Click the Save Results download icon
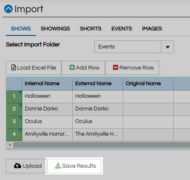The image size is (190, 180). (x=58, y=166)
